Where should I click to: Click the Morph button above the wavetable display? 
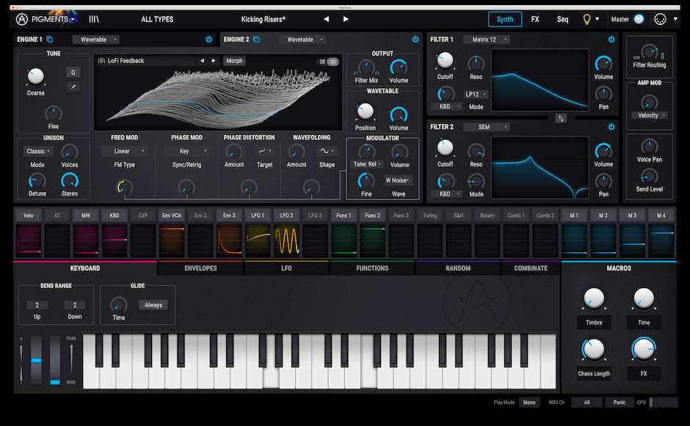coord(236,60)
